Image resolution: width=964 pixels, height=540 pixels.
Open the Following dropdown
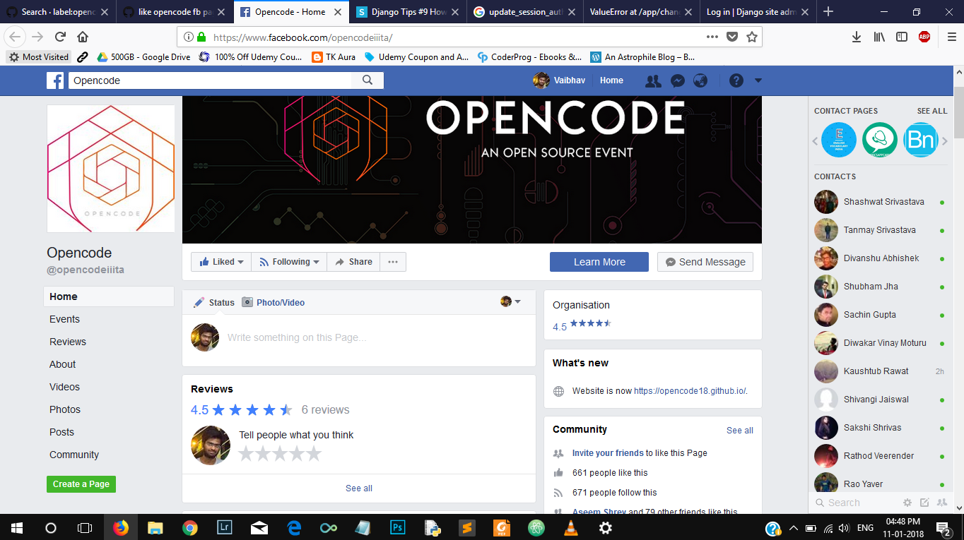coord(288,261)
